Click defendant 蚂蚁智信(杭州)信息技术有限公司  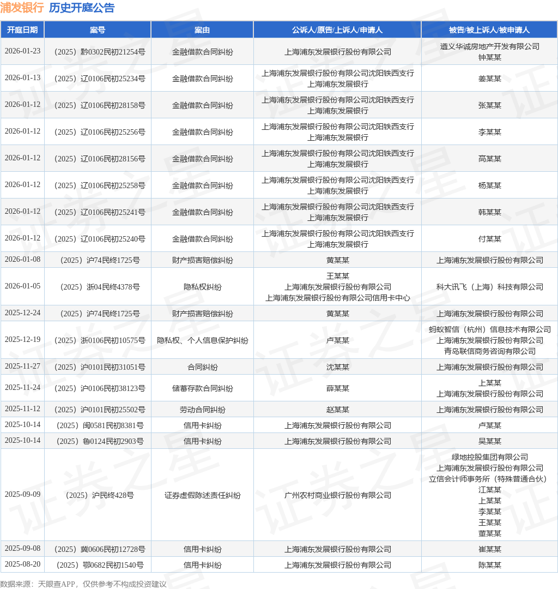pos(490,329)
